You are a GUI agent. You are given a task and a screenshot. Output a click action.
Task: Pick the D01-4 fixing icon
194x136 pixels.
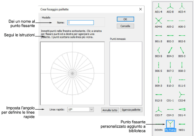tap(182, 111)
